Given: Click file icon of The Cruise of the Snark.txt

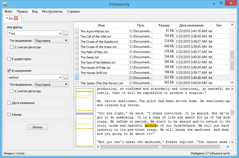Looking at the screenshot, I should pos(77,46).
